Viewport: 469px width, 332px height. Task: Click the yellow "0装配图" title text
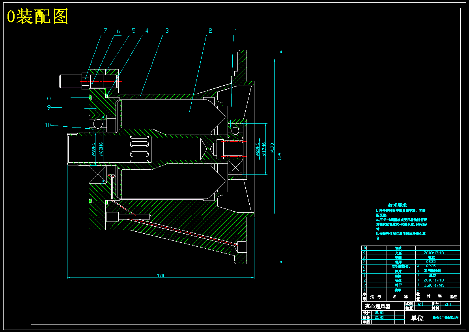tap(38, 17)
